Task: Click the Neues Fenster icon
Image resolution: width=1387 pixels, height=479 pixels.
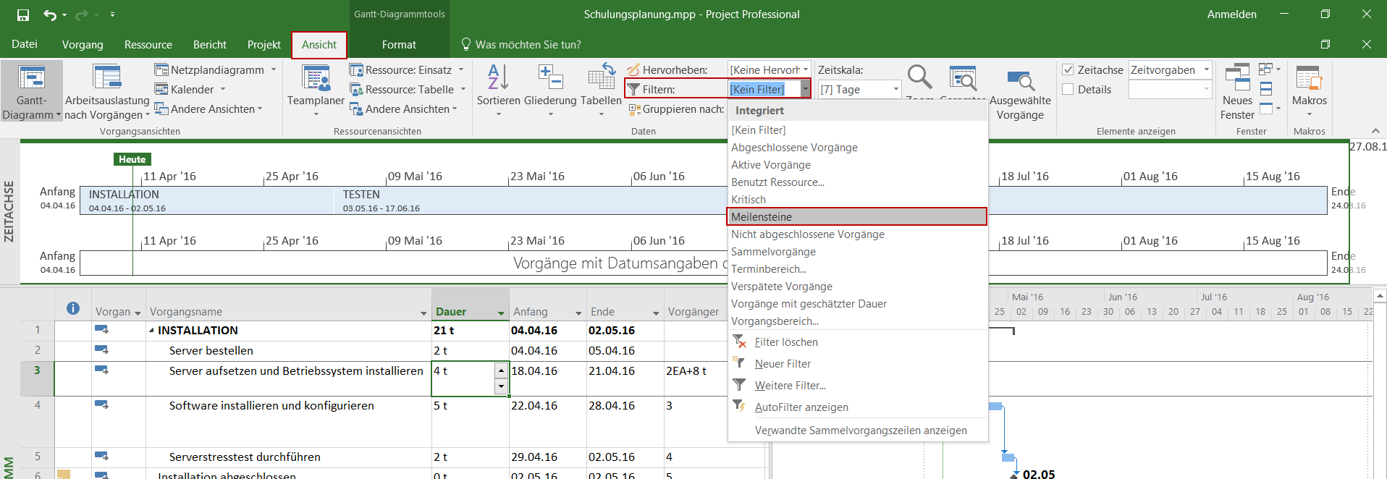Action: (x=1237, y=78)
